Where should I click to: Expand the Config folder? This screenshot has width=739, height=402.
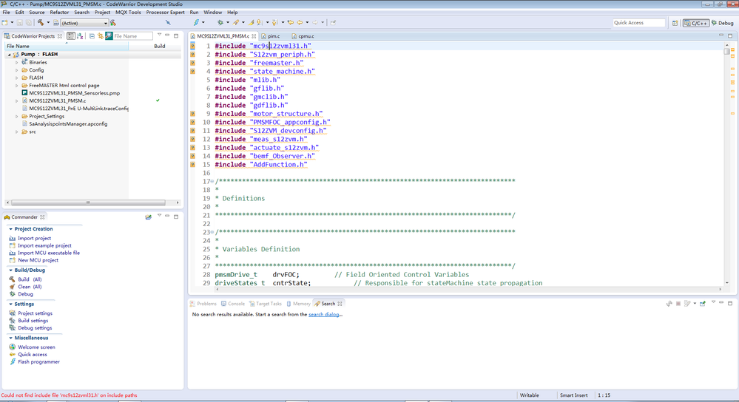[17, 70]
